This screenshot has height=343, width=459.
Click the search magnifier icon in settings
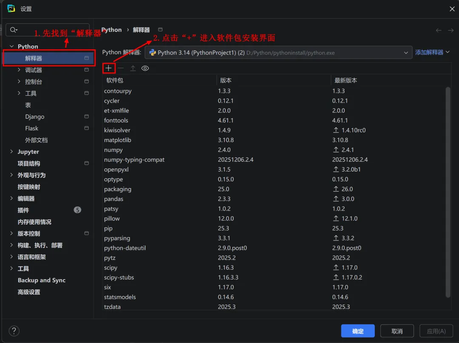click(x=14, y=30)
